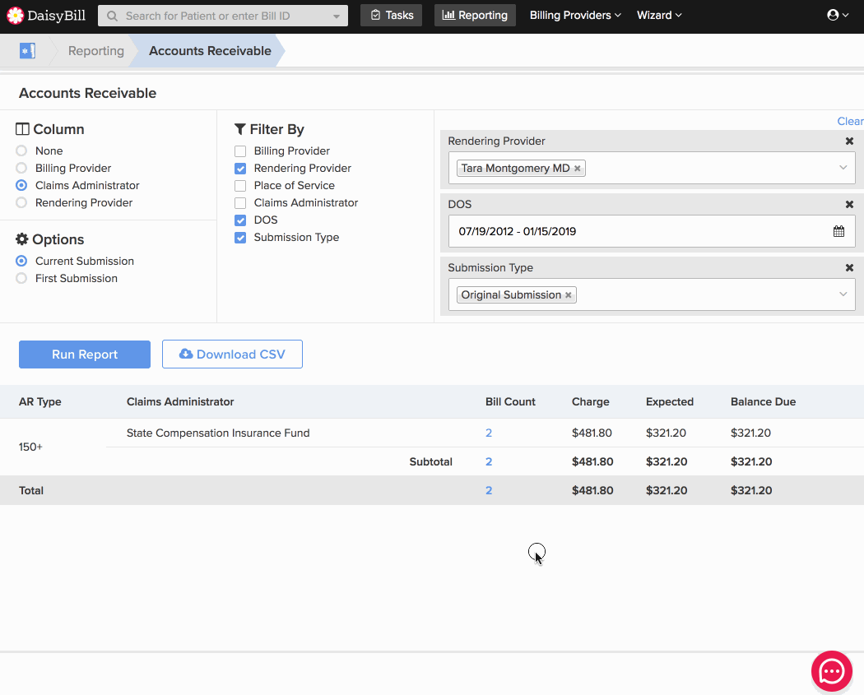Open the Reporting page from navbar
Screen dimensions: 864x695
pos(475,16)
